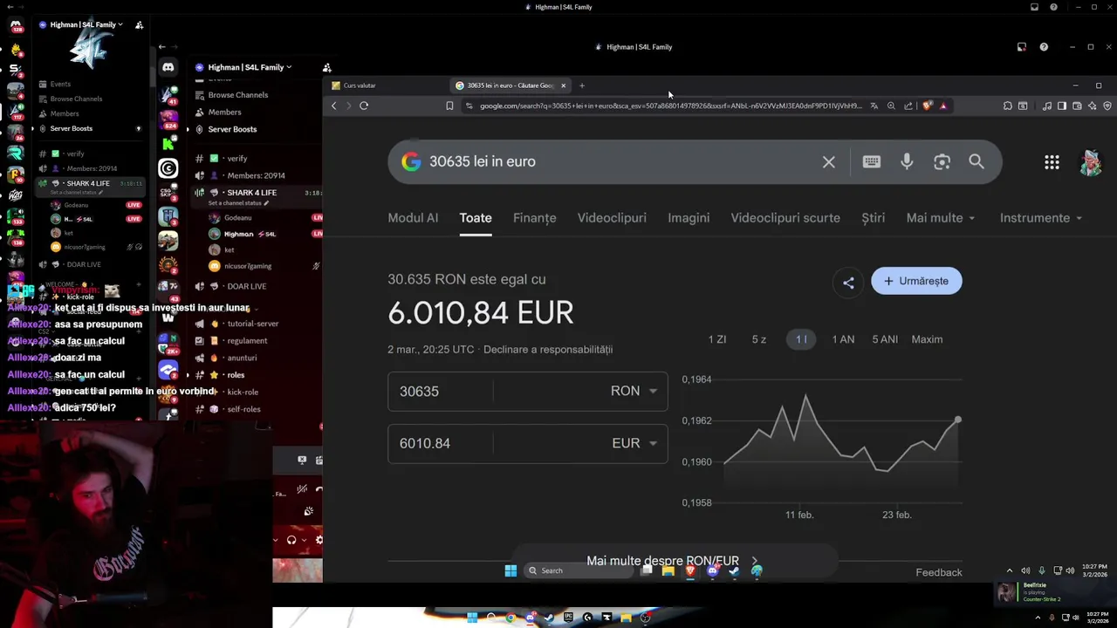1117x628 pixels.
Task: Select the 1 l chart range
Action: [x=801, y=339]
